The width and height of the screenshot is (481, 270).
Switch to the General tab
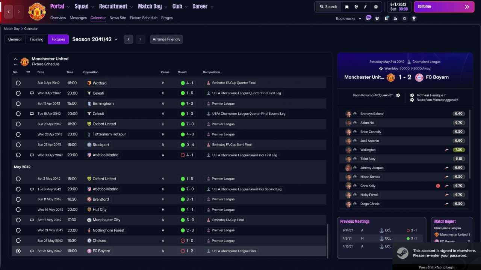click(15, 39)
